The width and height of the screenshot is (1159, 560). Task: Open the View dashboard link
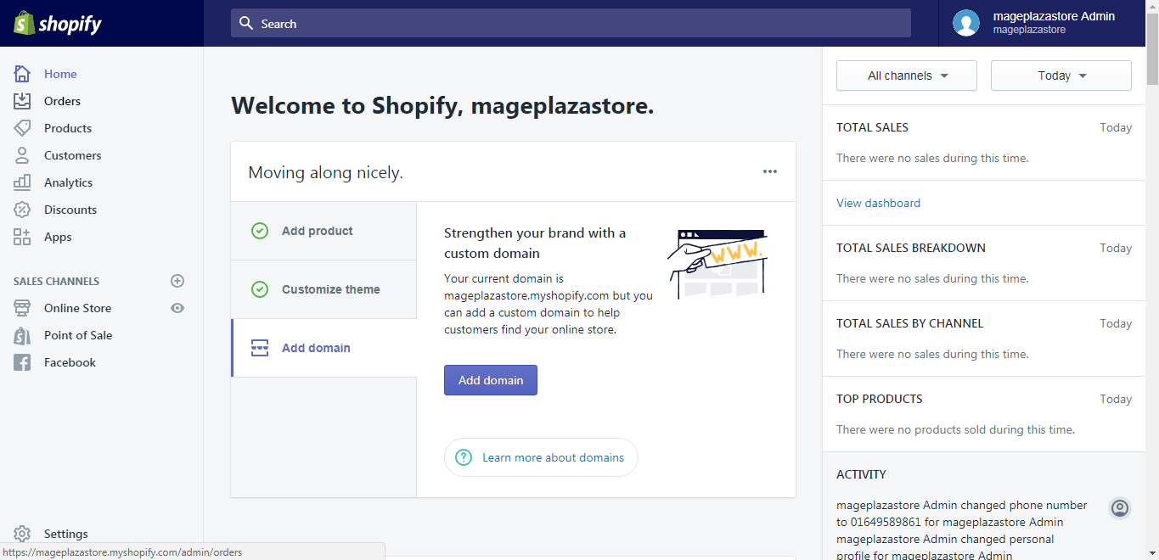point(878,203)
